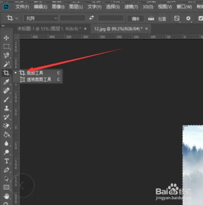
Task: Select the Clone Stamp tool
Action: pyautogui.click(x=6, y=108)
